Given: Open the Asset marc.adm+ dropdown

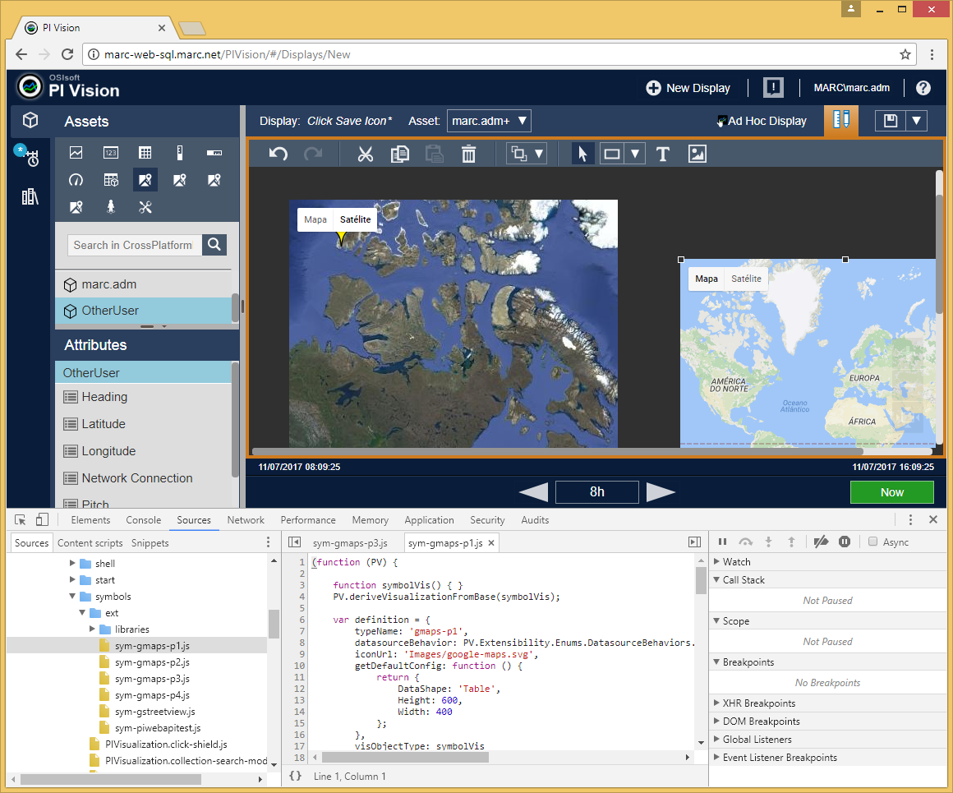Looking at the screenshot, I should click(489, 121).
